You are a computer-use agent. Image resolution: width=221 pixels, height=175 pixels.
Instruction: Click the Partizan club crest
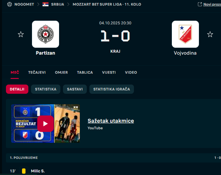[46, 34]
